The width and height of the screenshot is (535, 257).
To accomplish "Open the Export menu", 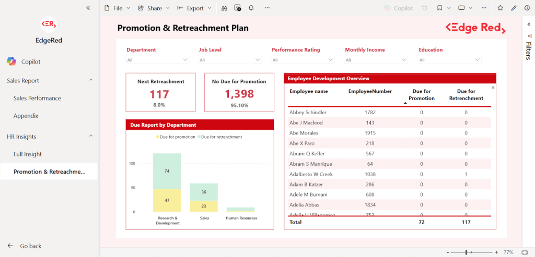I will [194, 8].
